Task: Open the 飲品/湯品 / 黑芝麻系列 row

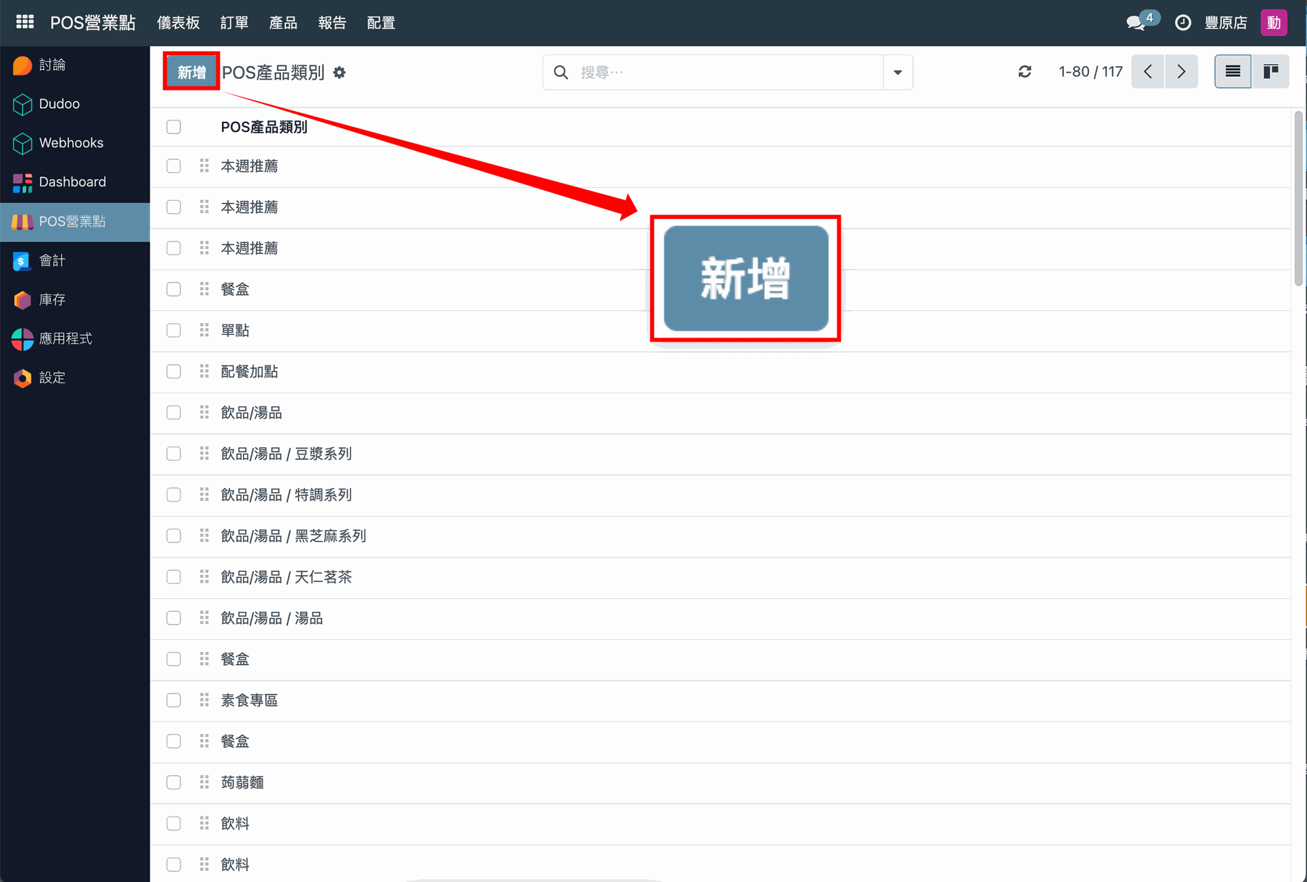Action: tap(720, 536)
